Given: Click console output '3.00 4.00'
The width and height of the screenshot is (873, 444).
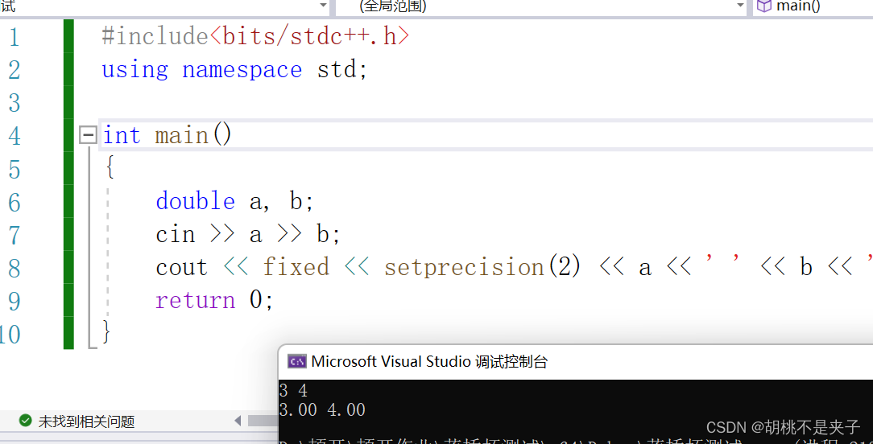Looking at the screenshot, I should (322, 410).
